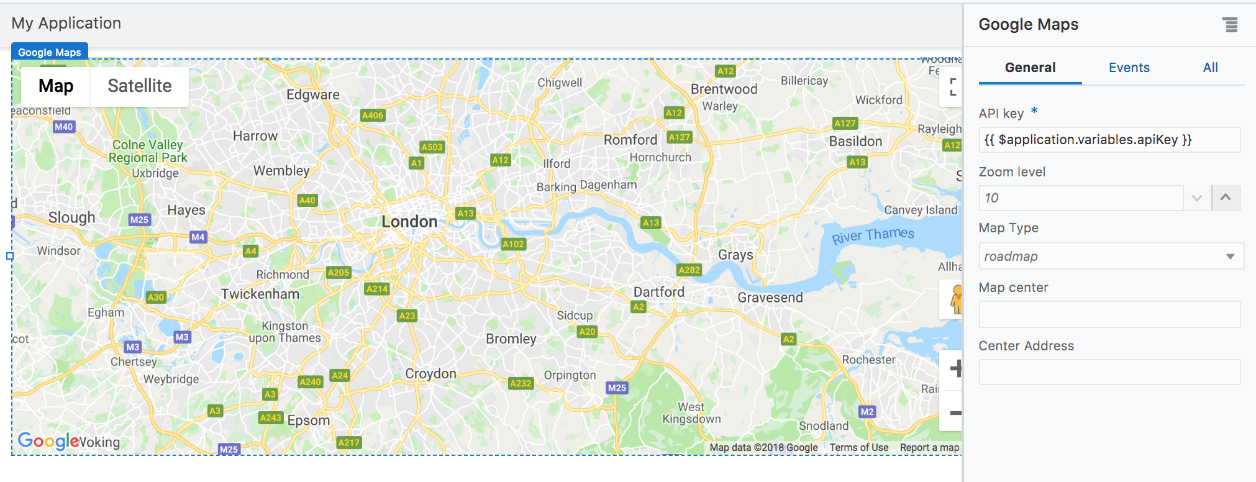Open the Map Type dropdown
1256x482 pixels.
click(x=1111, y=257)
